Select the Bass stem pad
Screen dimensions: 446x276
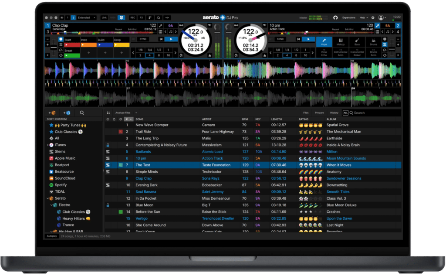[x=357, y=42]
